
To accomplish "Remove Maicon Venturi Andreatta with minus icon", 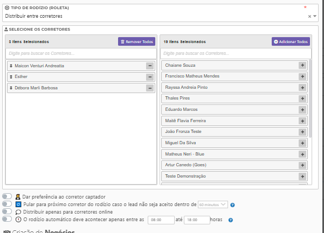I will click(x=150, y=66).
